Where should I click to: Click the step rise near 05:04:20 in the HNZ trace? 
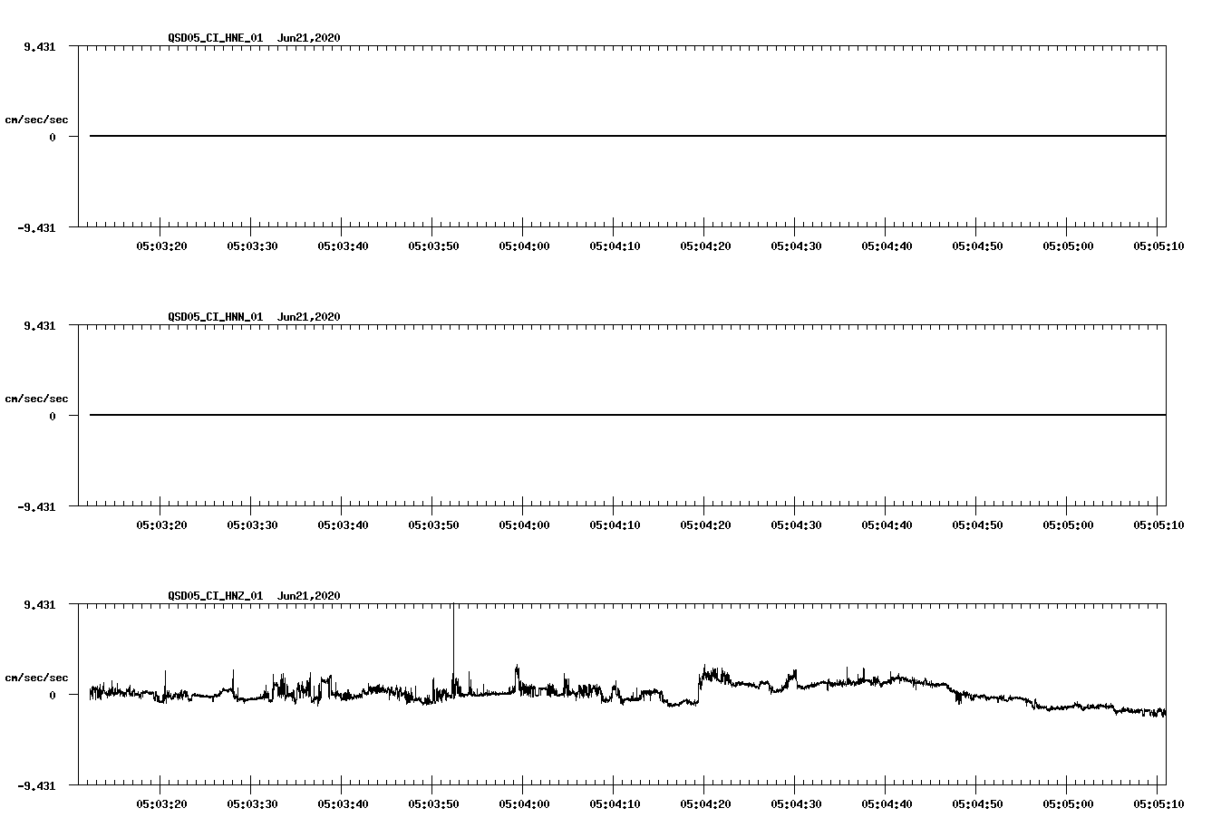[700, 687]
